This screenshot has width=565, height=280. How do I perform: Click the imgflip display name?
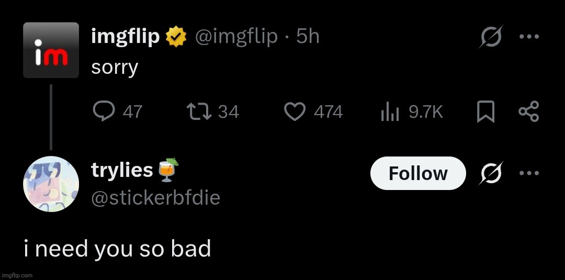pos(126,37)
